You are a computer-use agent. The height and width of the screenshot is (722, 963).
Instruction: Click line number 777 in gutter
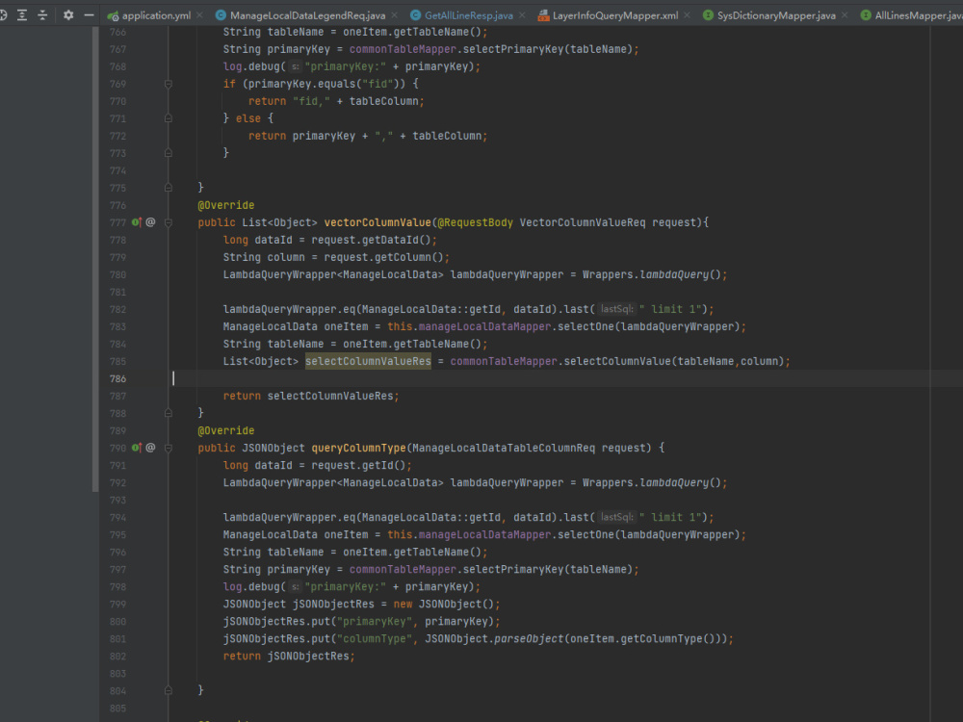(x=117, y=222)
